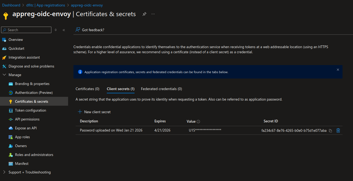Toggle the sidebar expand/collapse arrows next to search
The image size is (353, 181).
coord(56,30)
